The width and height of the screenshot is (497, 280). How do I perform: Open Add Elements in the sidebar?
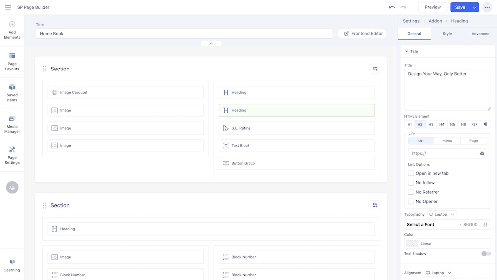pos(12,30)
